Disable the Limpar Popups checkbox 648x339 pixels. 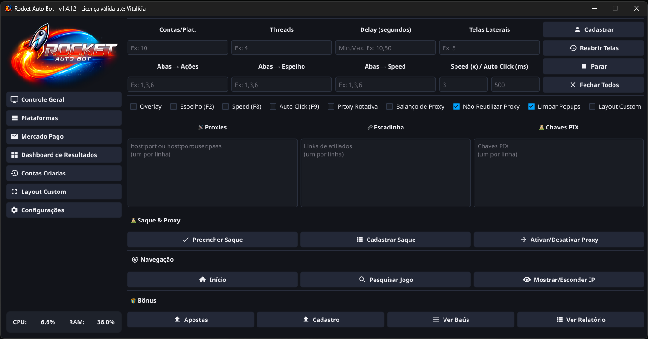(x=531, y=106)
